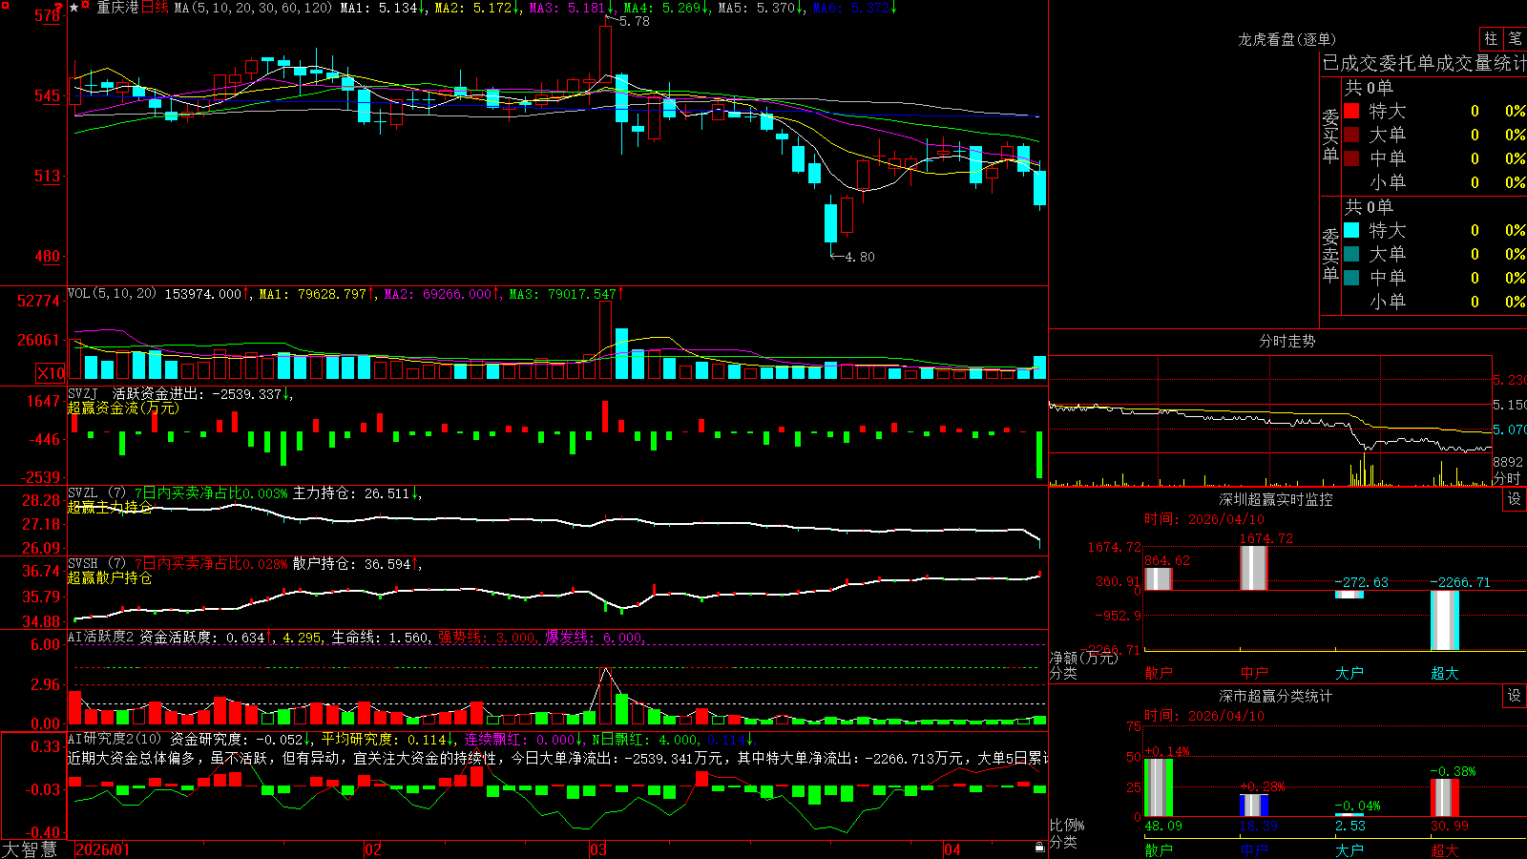Viewport: 1527px width, 859px height.
Task: Open 设 settings for 深市超赢分类统计
Action: tap(1515, 696)
